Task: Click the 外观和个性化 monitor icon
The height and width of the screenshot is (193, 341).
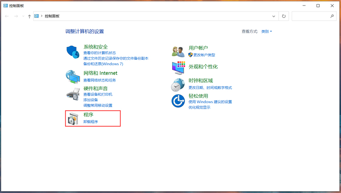Action: (x=178, y=68)
